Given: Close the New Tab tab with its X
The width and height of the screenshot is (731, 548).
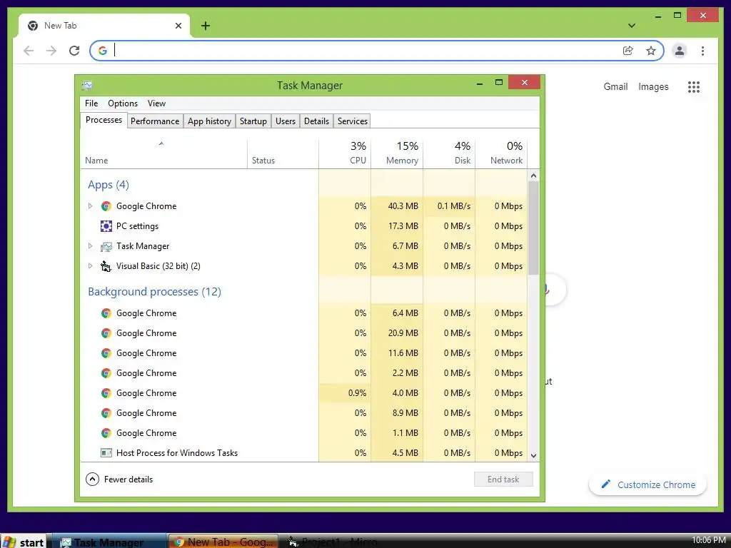Looking at the screenshot, I should pos(178,26).
